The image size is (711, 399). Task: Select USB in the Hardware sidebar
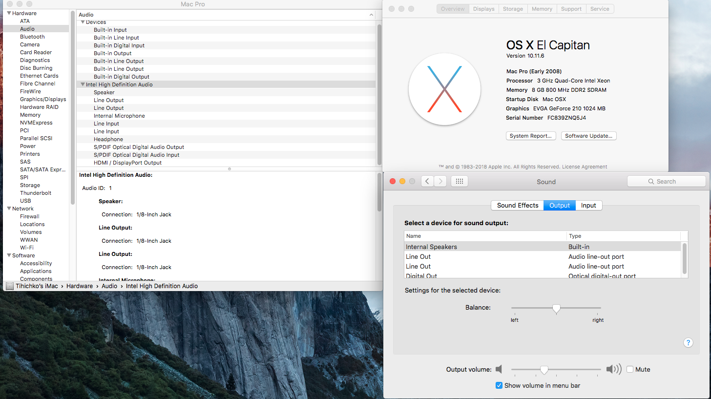(25, 201)
